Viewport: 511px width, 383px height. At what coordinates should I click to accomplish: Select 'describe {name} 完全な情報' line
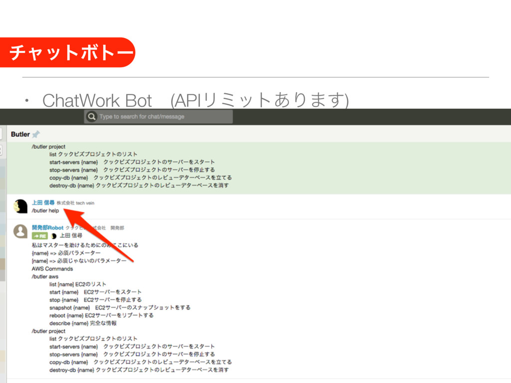point(83,323)
